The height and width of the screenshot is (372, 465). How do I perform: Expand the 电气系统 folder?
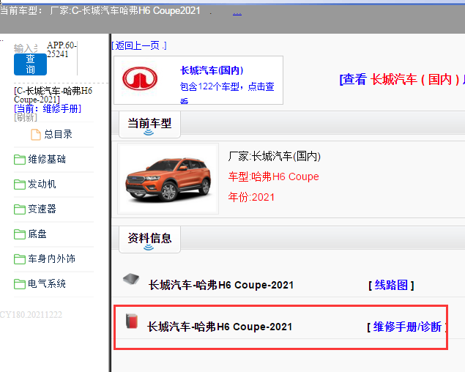click(47, 284)
